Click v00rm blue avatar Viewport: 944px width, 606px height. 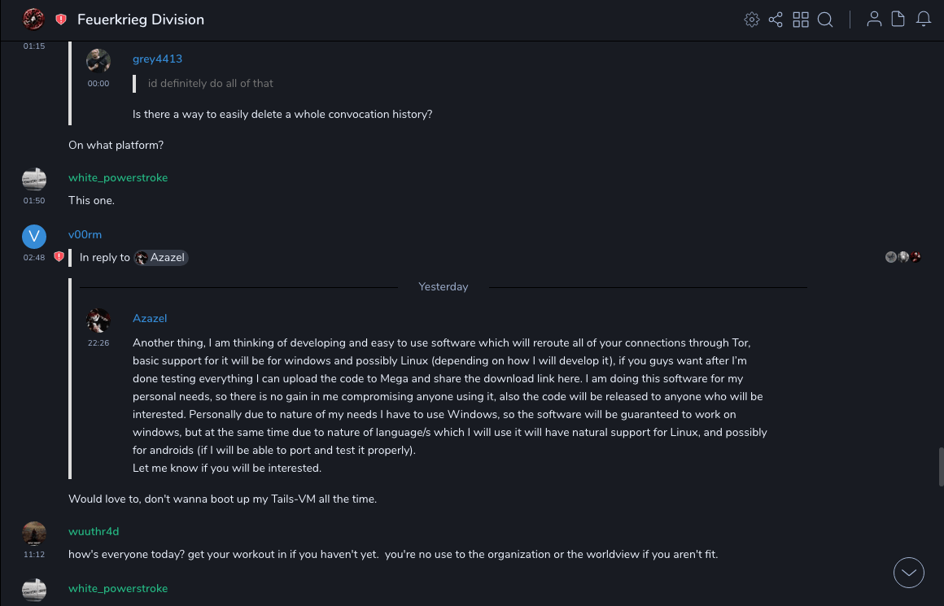34,237
